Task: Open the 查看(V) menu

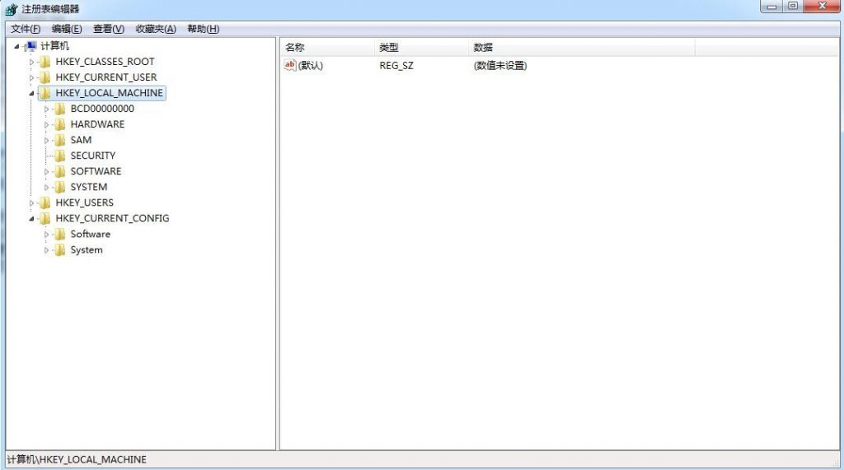Action: click(109, 29)
